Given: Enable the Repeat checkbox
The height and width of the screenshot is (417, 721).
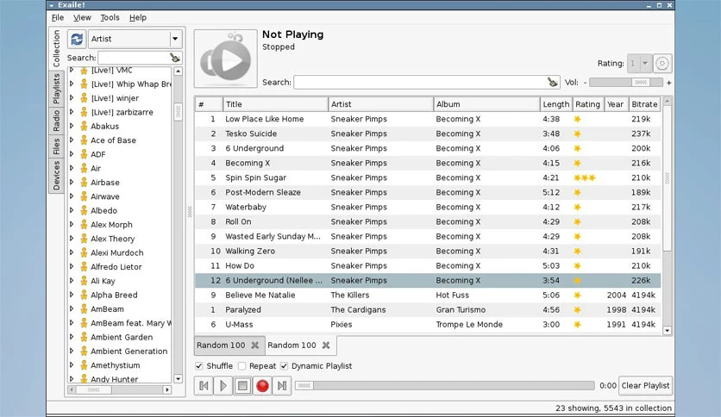Looking at the screenshot, I should 241,366.
